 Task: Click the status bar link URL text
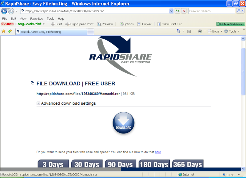point(49,174)
